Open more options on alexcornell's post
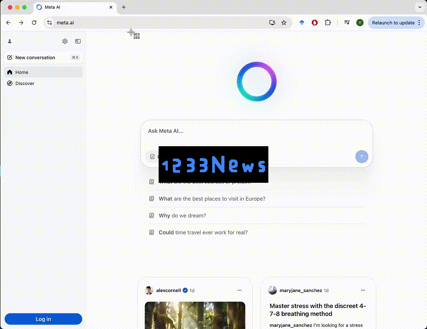 click(240, 290)
